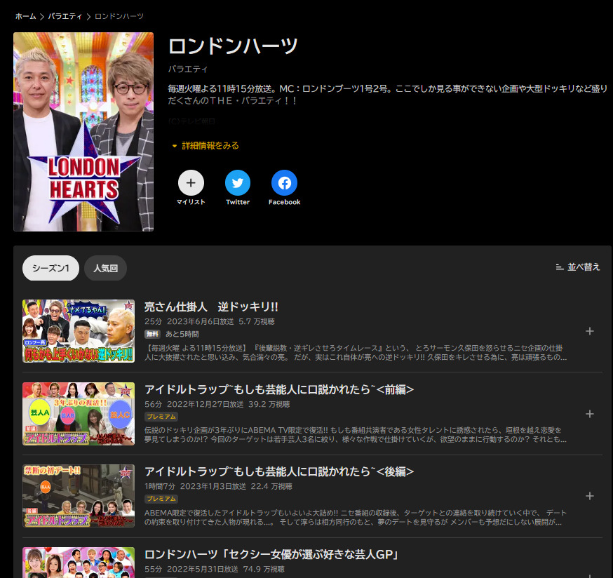Open sort options with 並べ替え
Screen dimensions: 613x578
pos(578,267)
